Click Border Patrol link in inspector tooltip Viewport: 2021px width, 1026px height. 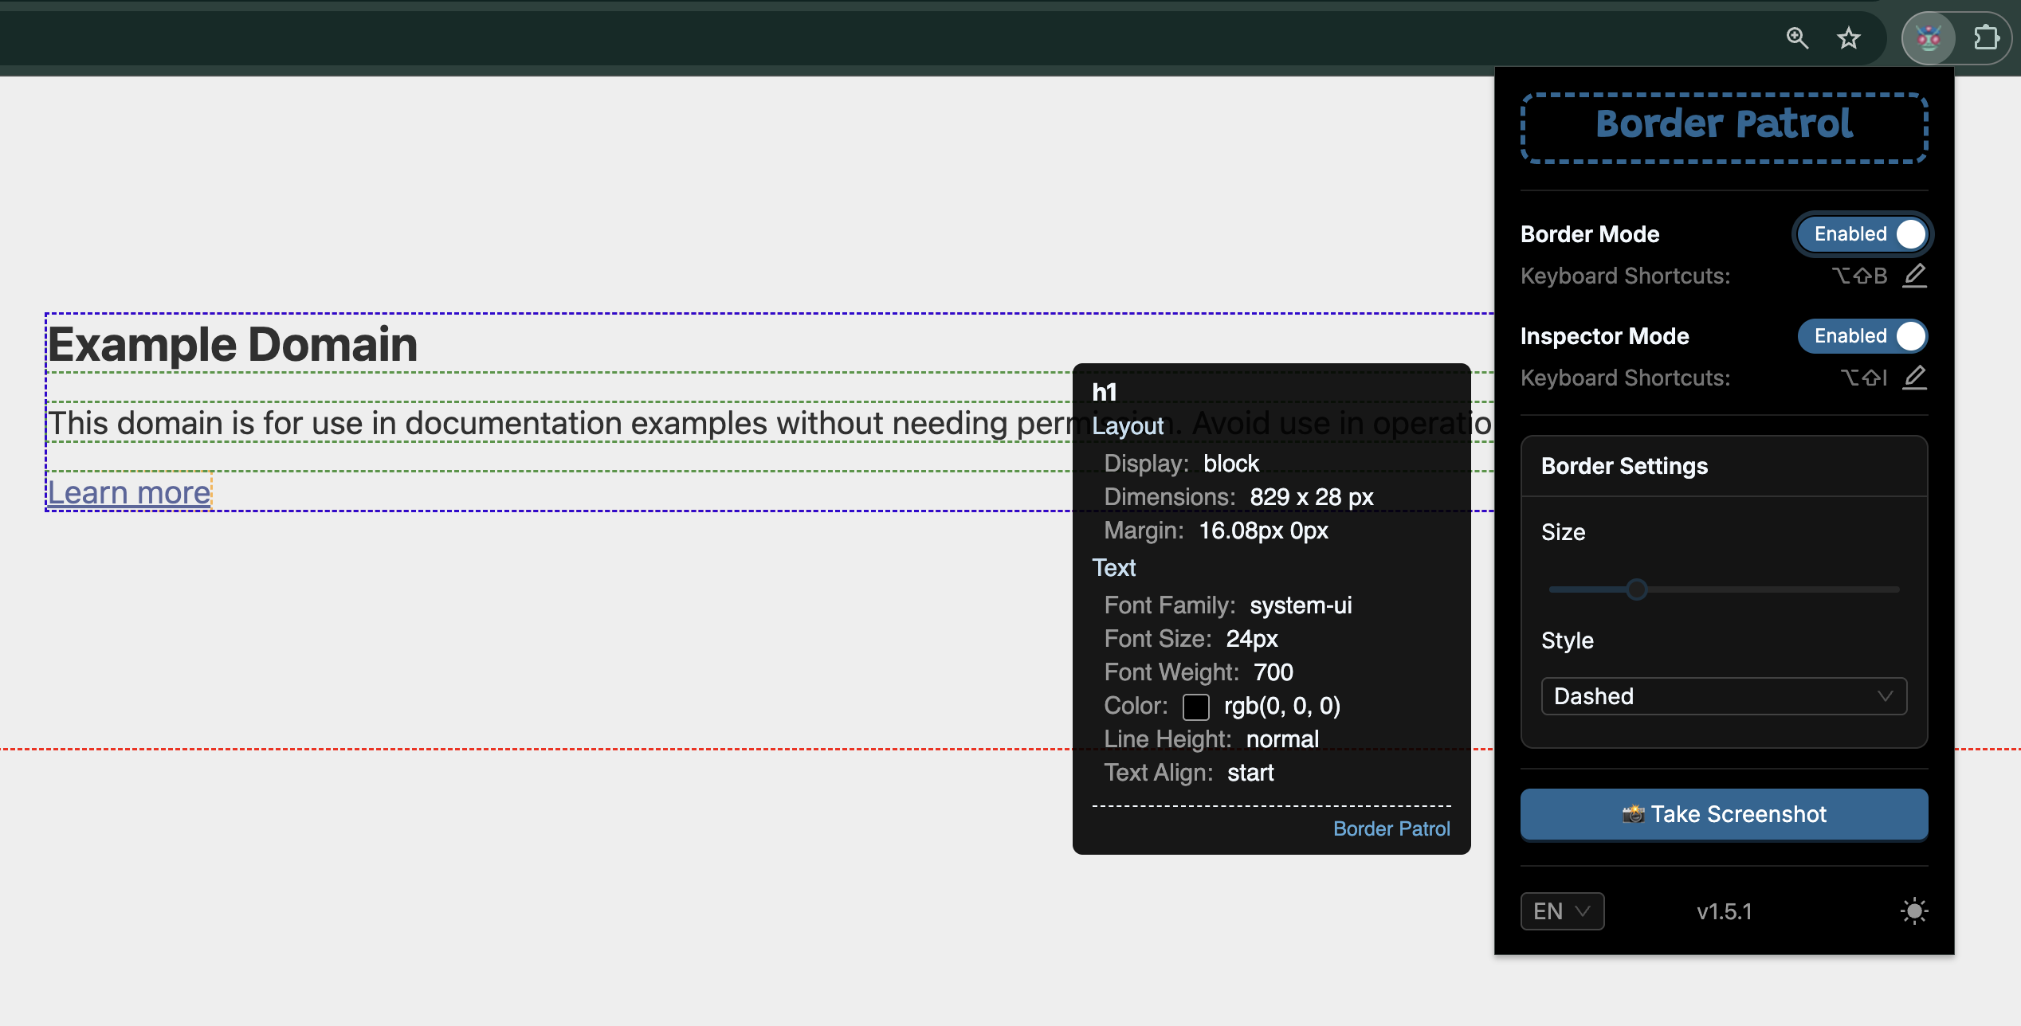1391,828
